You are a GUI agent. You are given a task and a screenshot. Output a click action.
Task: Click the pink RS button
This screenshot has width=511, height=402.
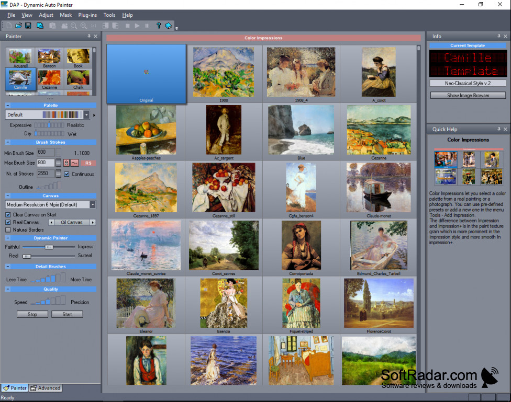tap(88, 163)
